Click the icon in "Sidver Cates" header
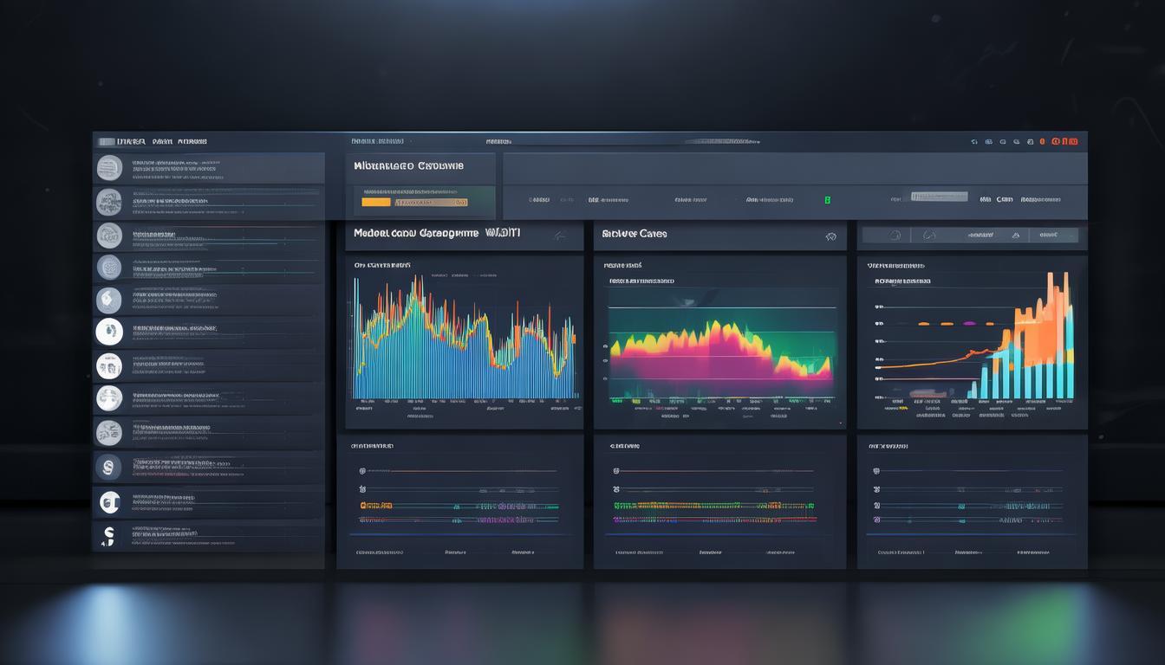The image size is (1165, 665). 830,236
